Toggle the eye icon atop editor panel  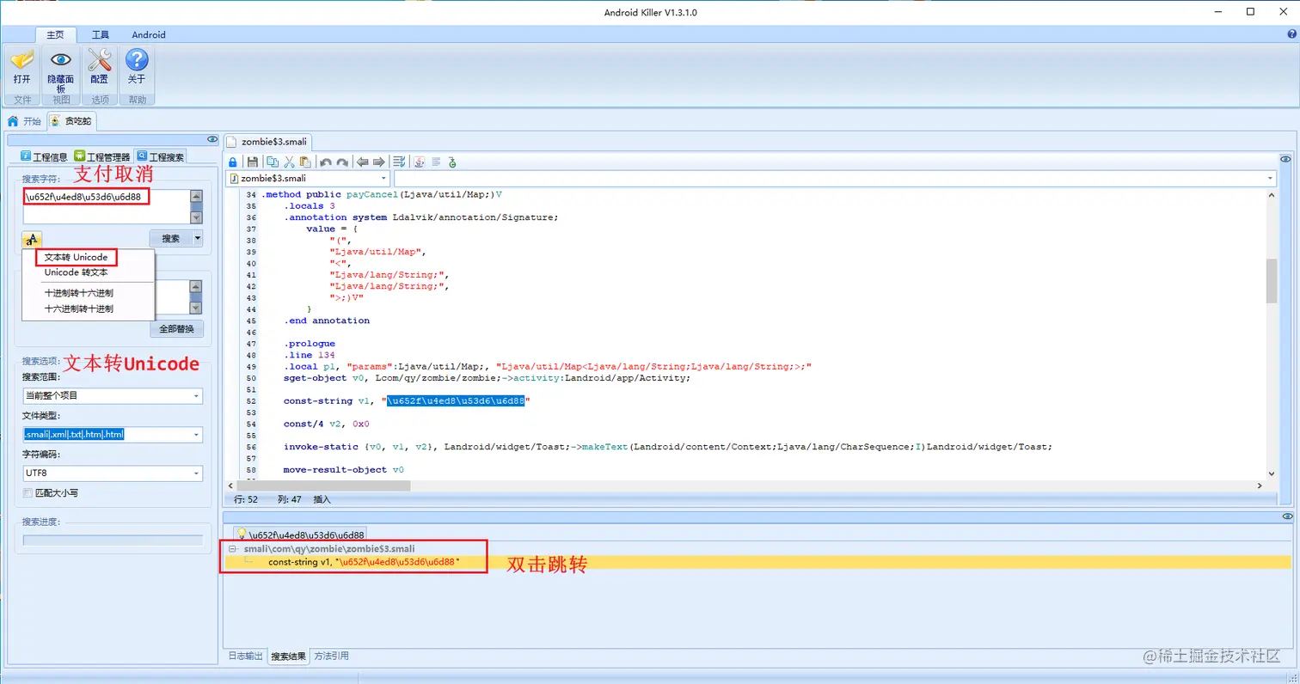1285,159
